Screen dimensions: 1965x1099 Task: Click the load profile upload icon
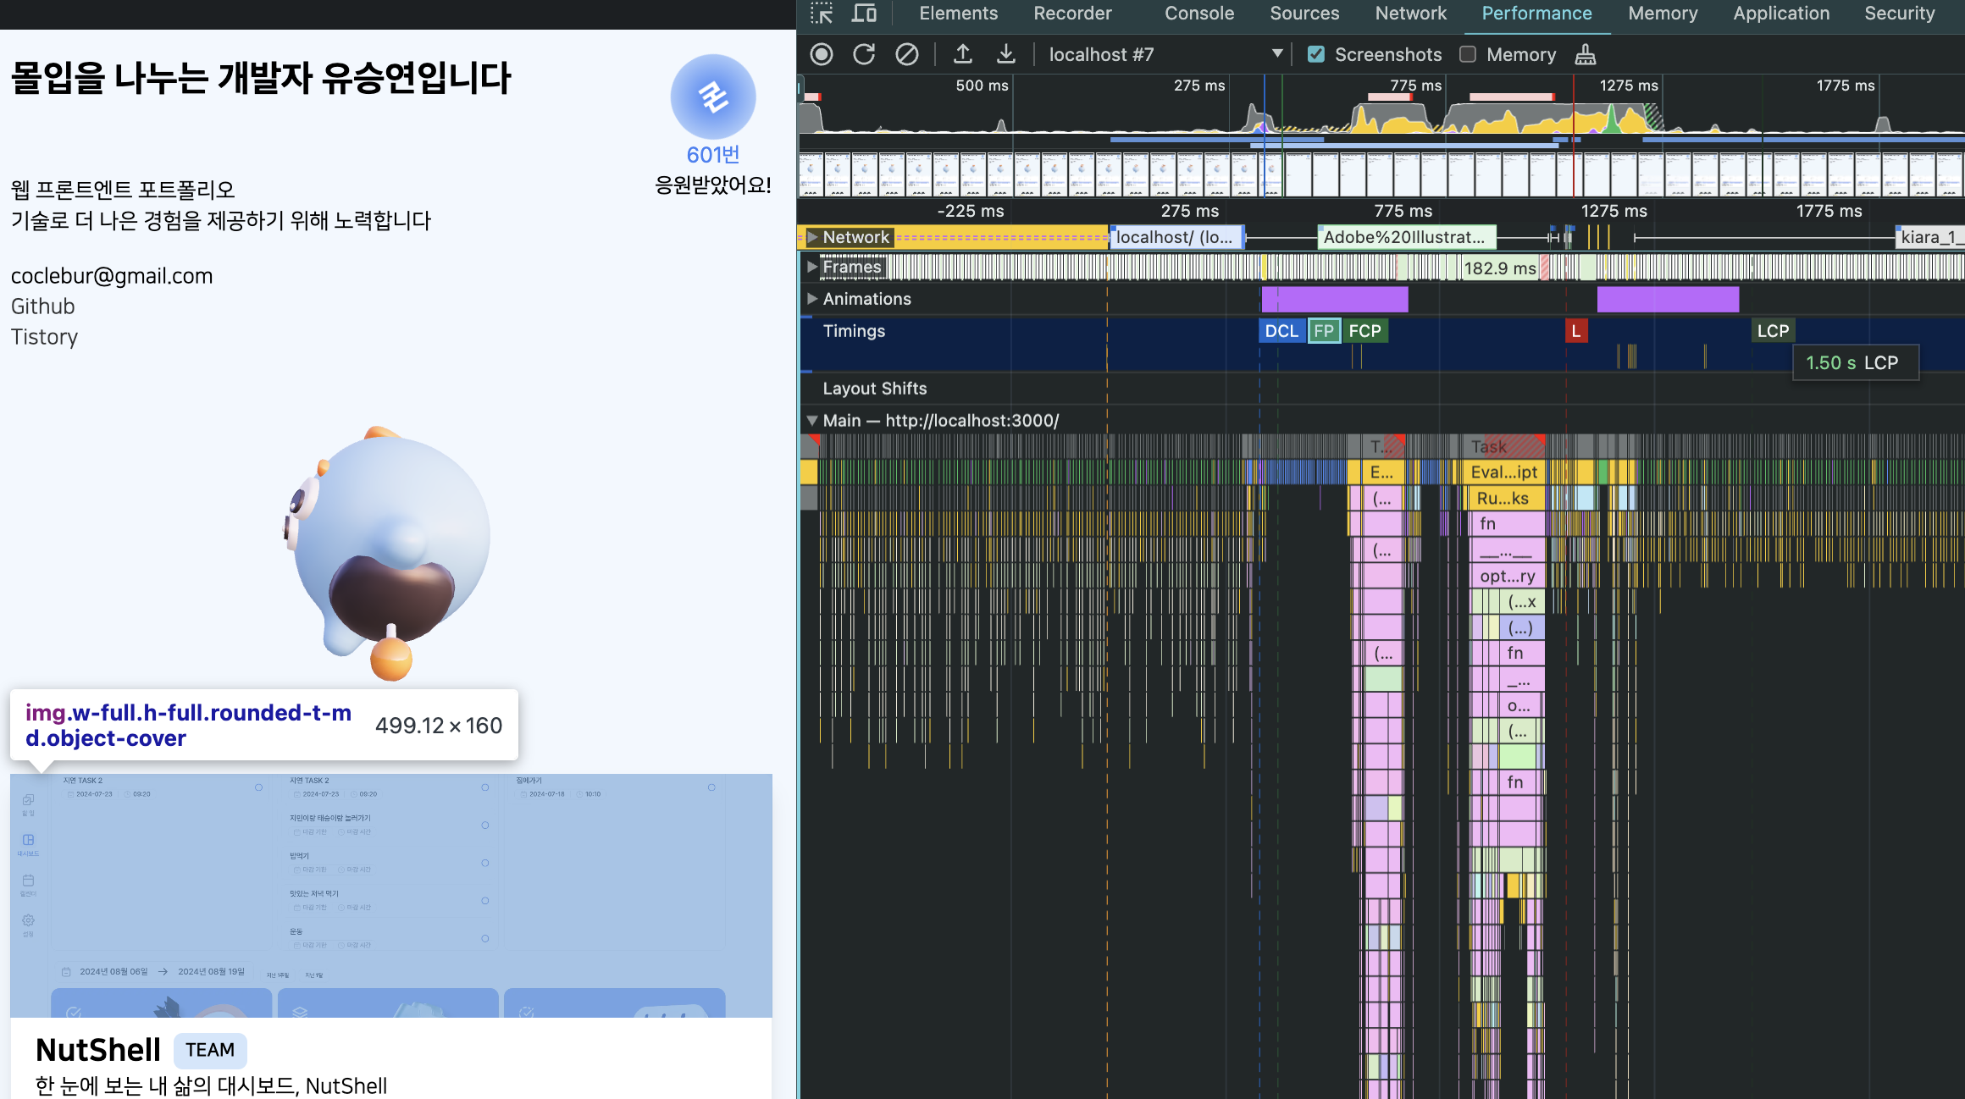[x=962, y=54]
